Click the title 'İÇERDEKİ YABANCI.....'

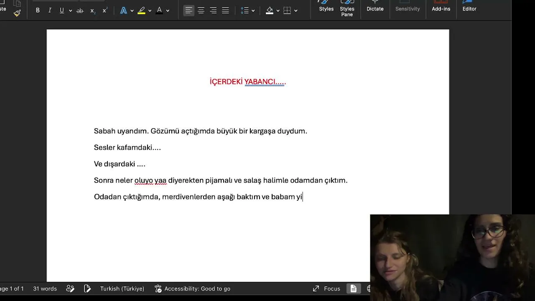point(248,82)
